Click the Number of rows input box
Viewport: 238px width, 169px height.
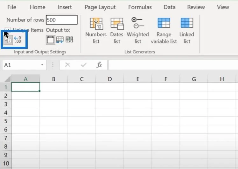62,20
